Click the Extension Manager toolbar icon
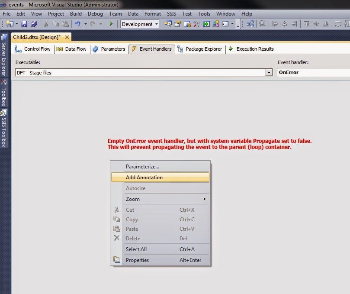 [x=215, y=24]
